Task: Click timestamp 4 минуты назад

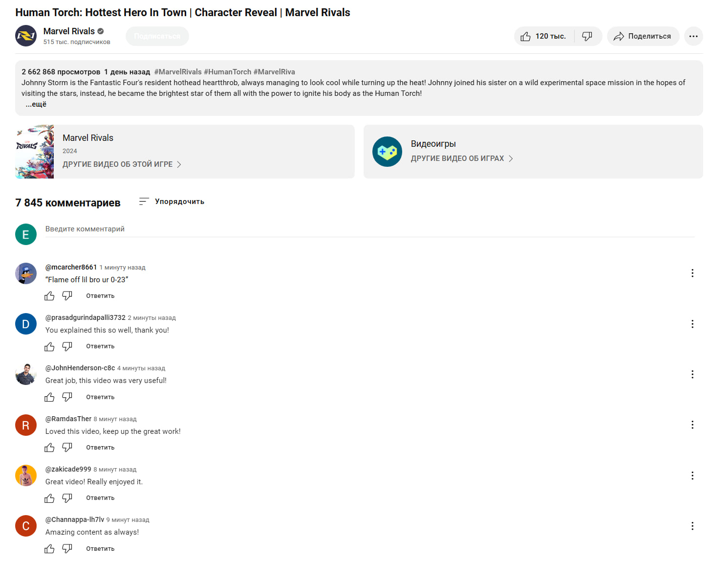Action: point(141,368)
